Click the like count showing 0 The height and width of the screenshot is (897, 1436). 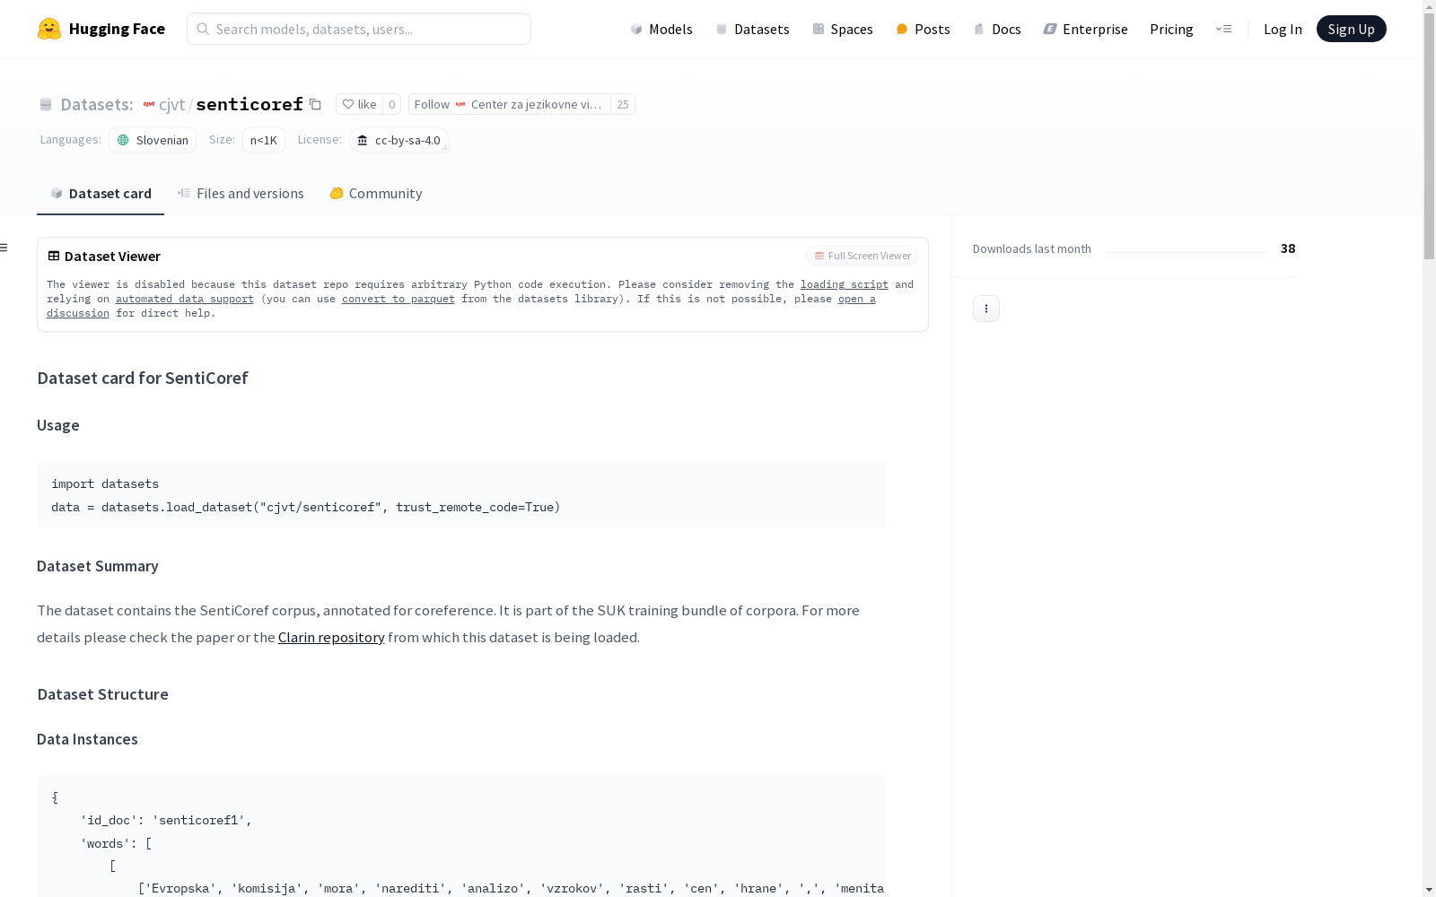[391, 104]
